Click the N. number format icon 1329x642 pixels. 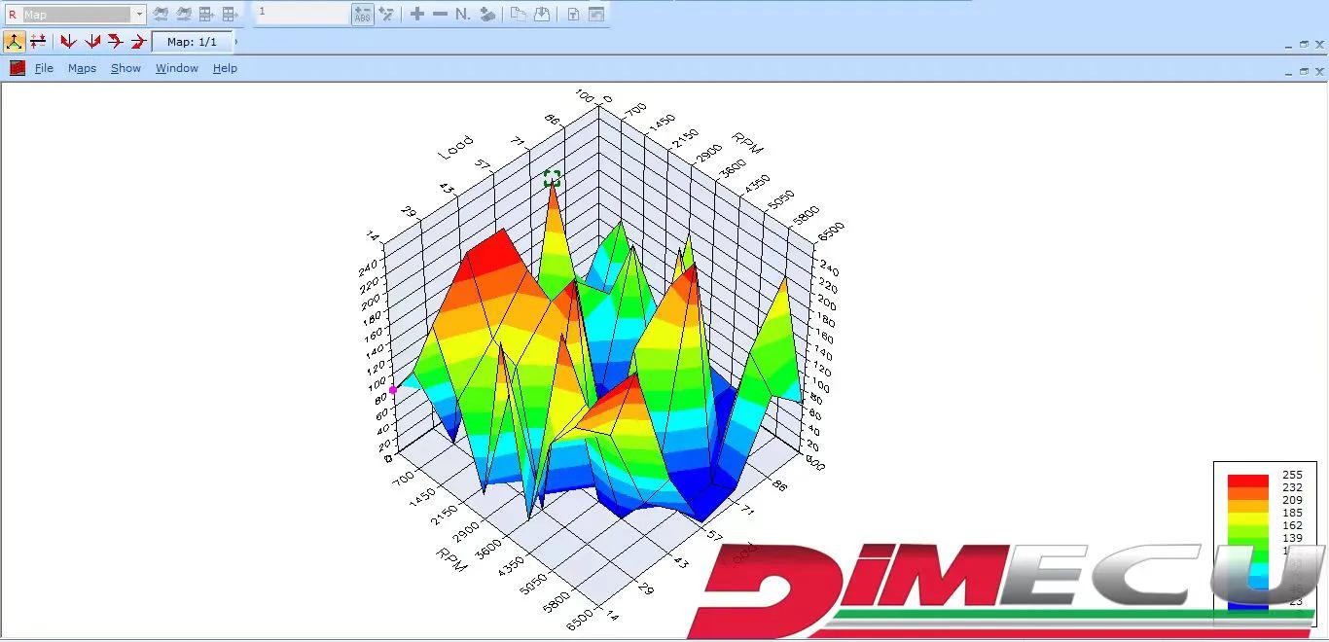463,15
